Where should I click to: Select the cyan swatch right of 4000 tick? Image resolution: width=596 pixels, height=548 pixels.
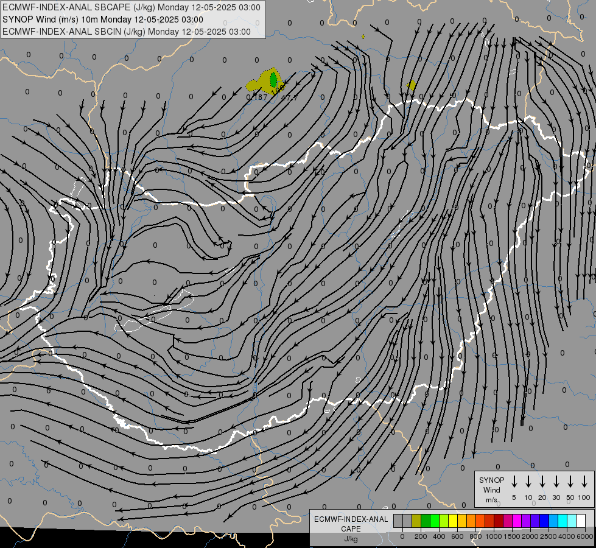(x=572, y=521)
